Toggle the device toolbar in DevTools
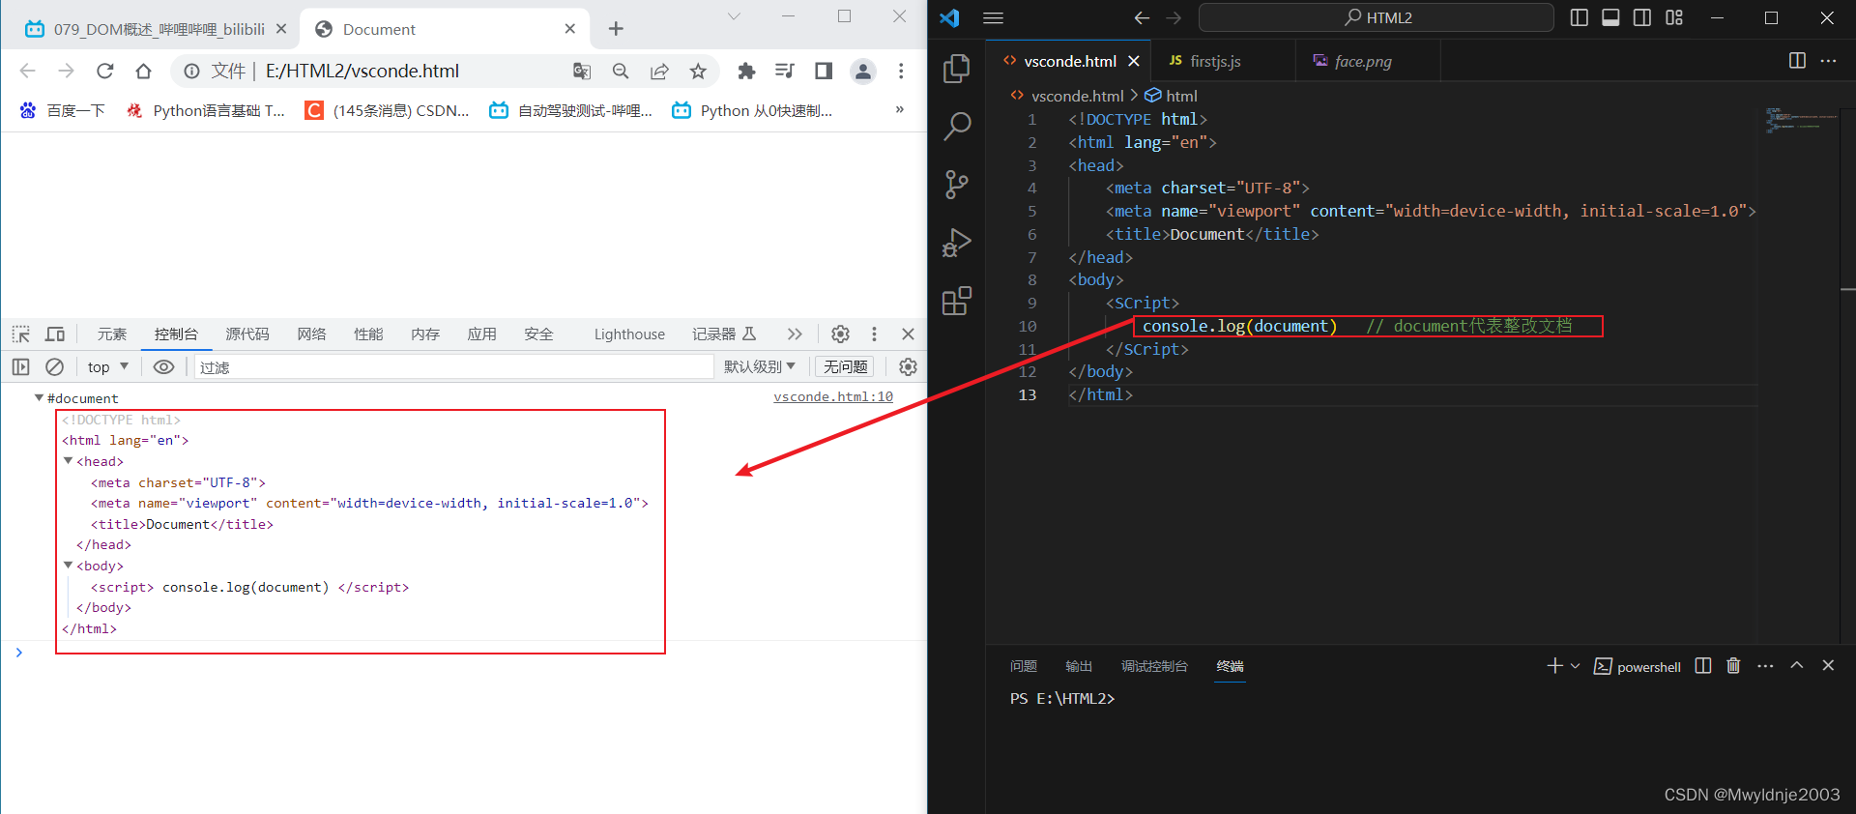 [x=55, y=334]
